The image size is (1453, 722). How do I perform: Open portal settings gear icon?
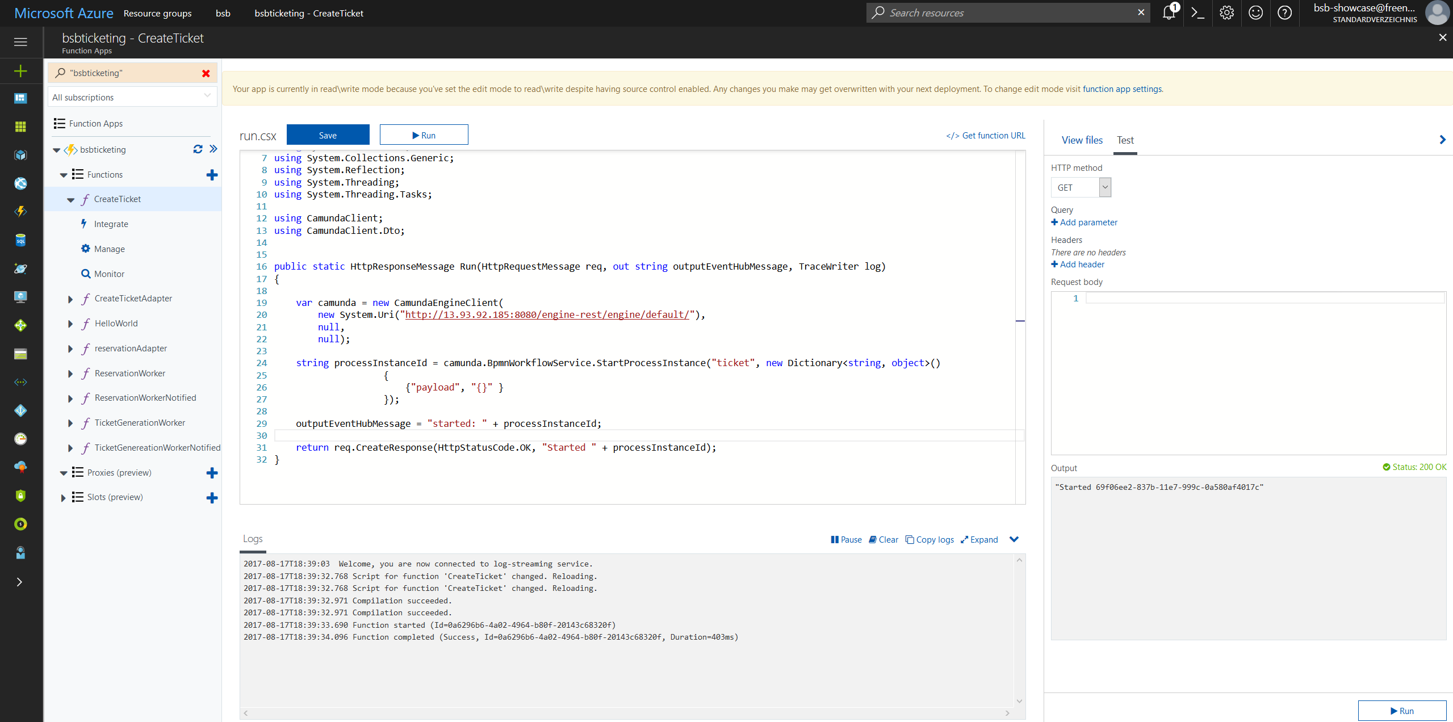[1226, 12]
